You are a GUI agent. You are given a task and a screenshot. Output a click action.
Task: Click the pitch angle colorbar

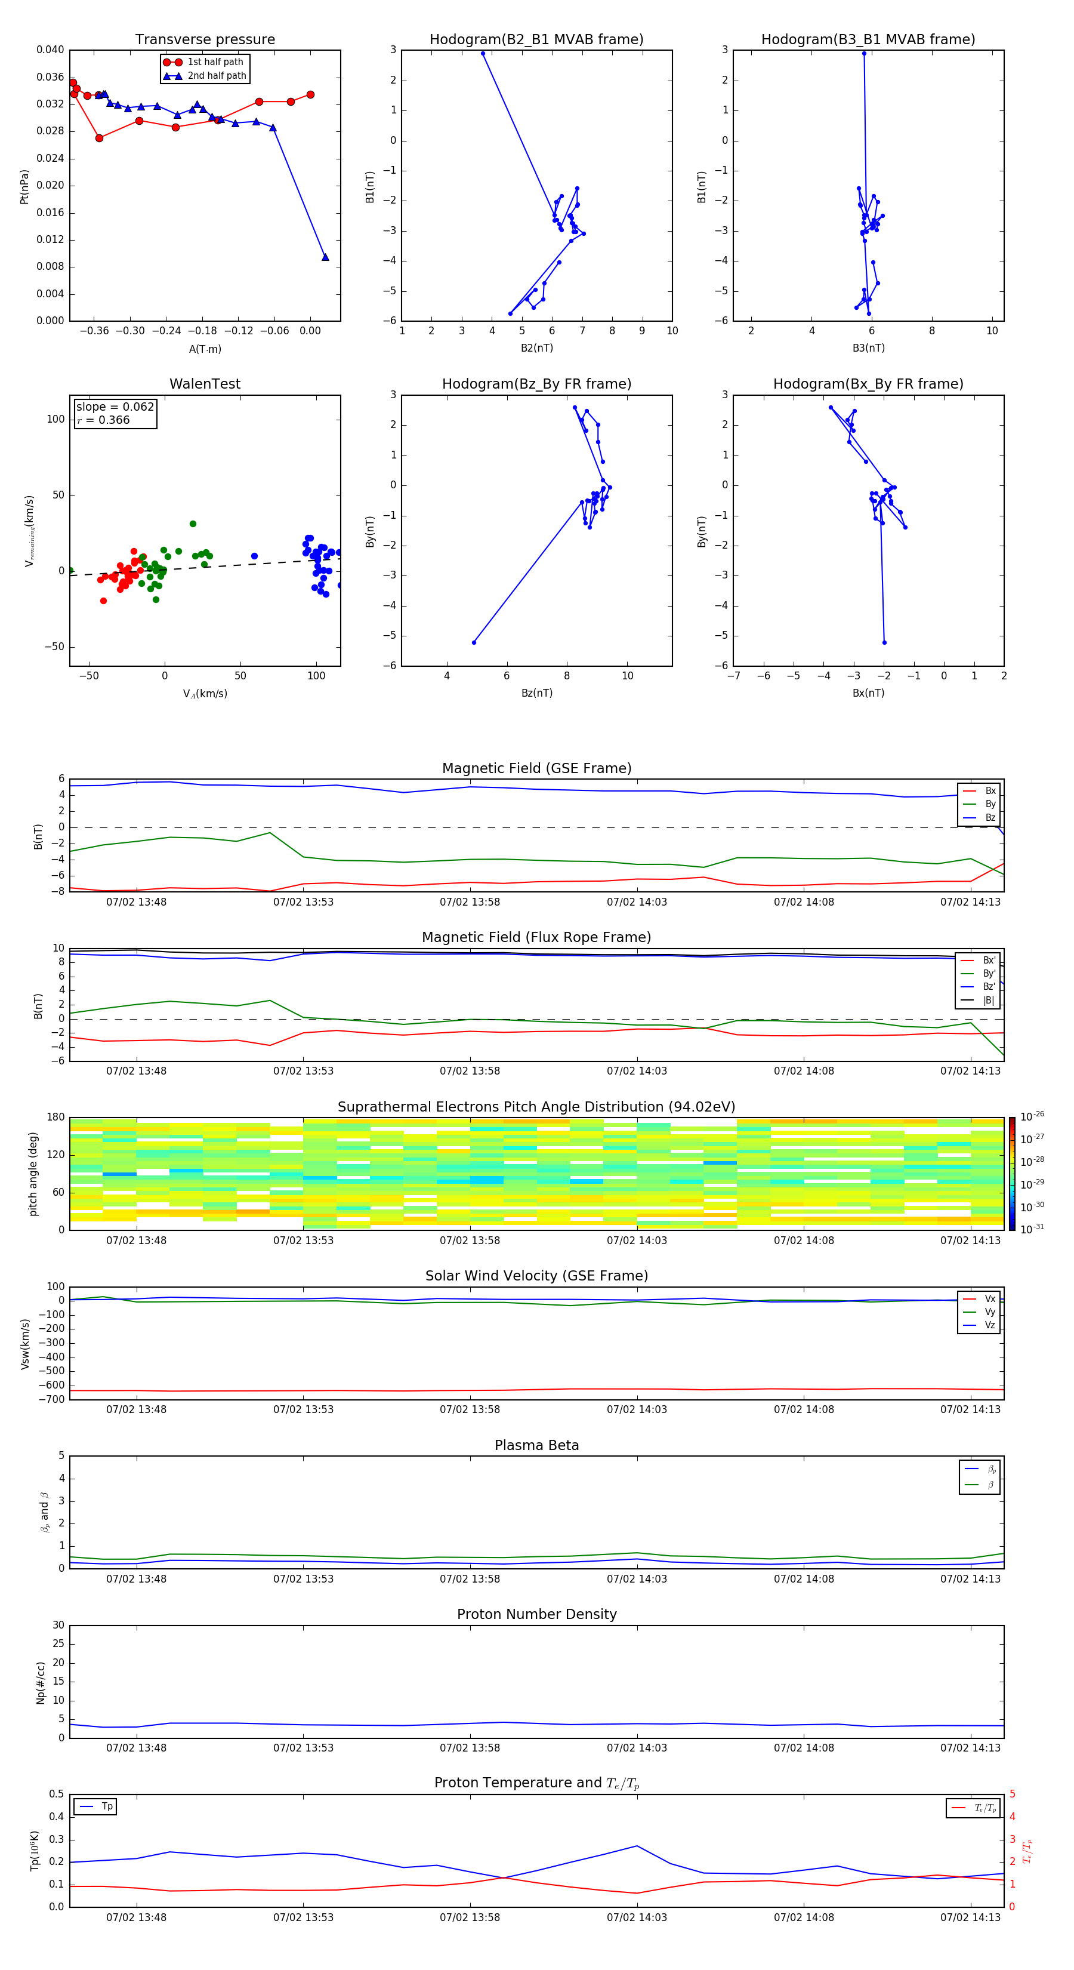(1012, 1174)
